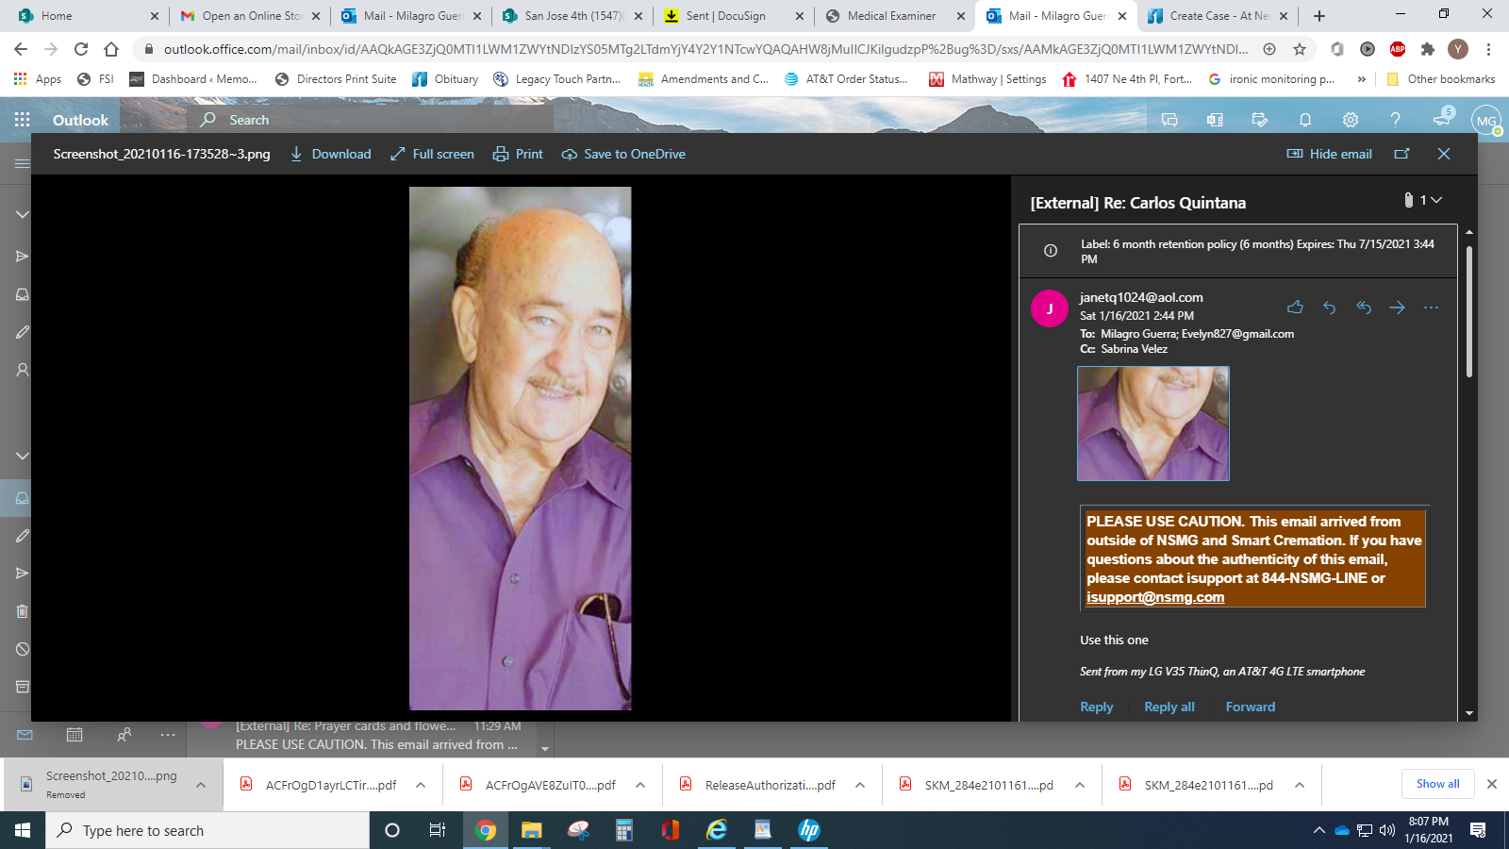This screenshot has height=849, width=1509.
Task: Toggle Hide email panel
Action: [1330, 154]
